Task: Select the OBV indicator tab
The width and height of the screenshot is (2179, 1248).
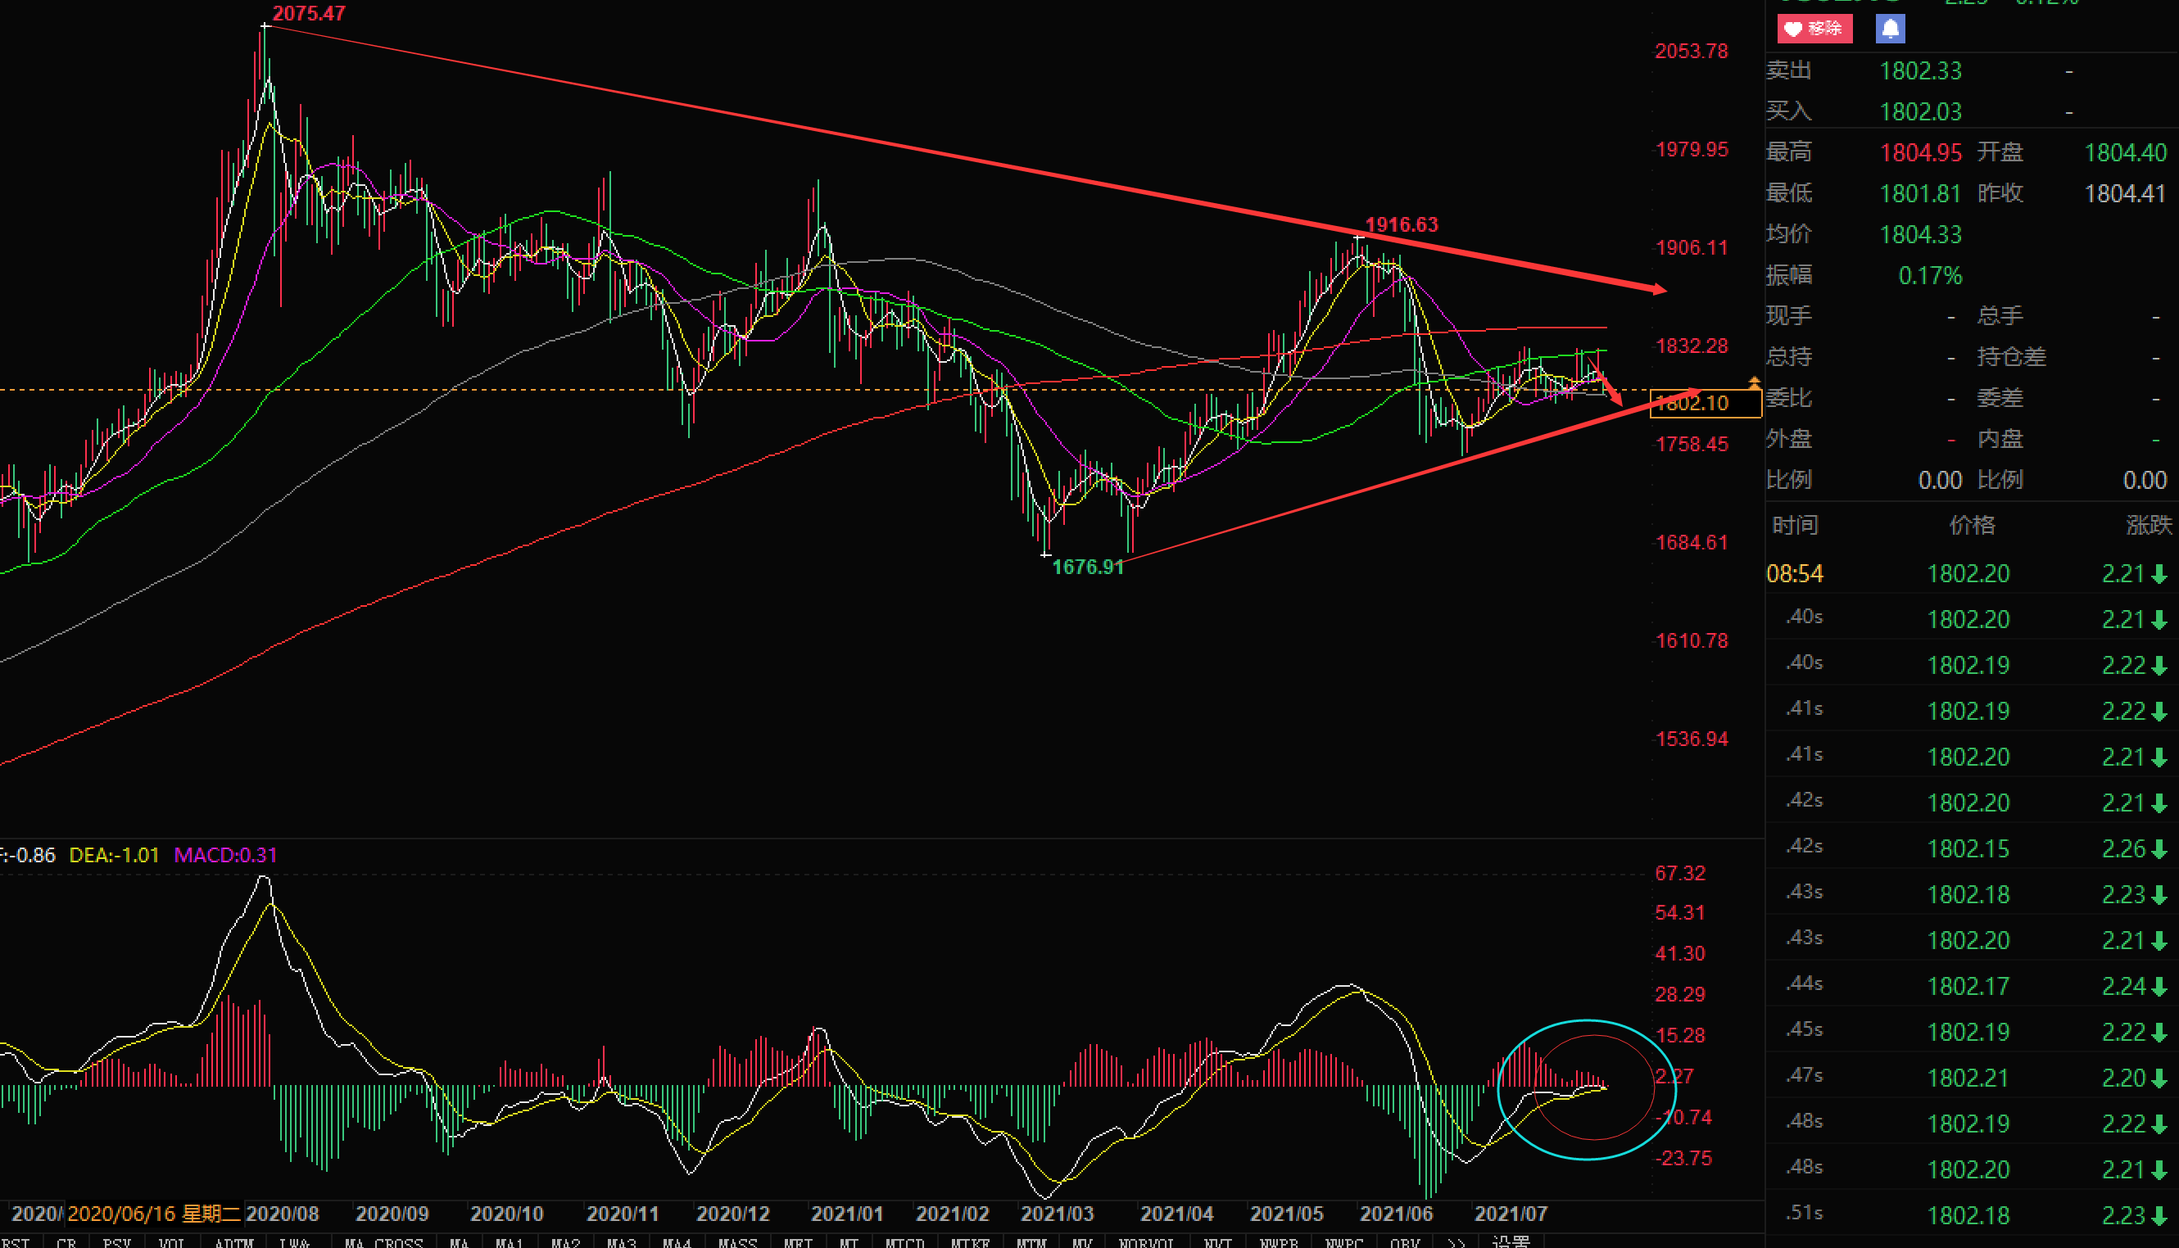Action: [1404, 1242]
